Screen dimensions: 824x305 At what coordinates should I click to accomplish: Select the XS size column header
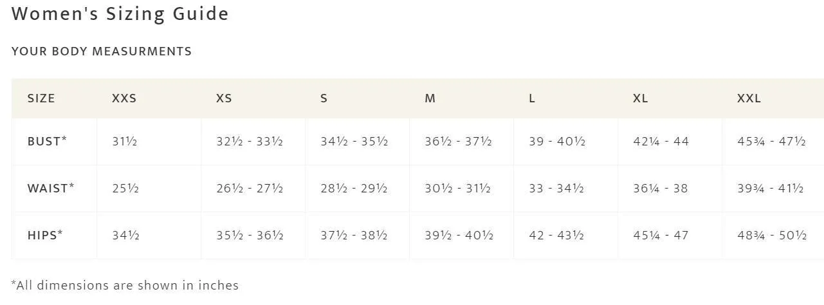tap(224, 98)
